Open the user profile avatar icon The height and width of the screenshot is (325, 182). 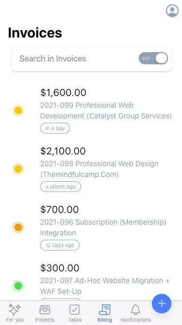click(172, 10)
